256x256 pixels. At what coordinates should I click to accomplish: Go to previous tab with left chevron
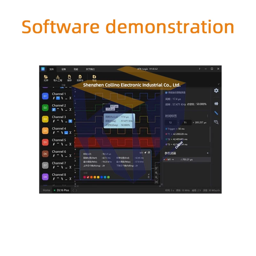73,190
